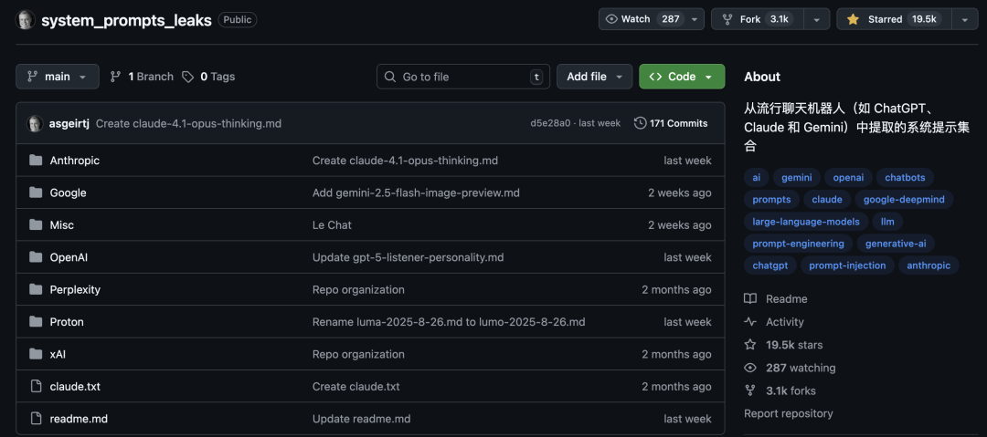This screenshot has width=987, height=437.
Task: Open the d5e28a0 commit hash
Action: (550, 123)
